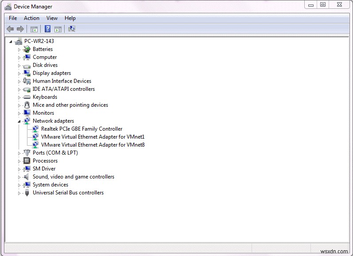
Task: Click the Forward arrow toolbar icon
Action: tap(20, 29)
